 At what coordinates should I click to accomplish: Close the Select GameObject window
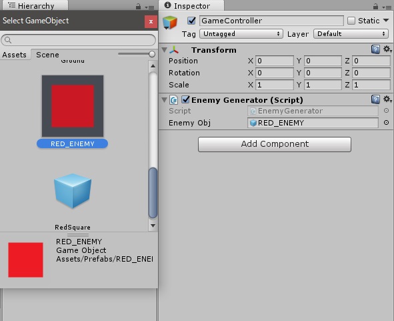pyautogui.click(x=151, y=21)
